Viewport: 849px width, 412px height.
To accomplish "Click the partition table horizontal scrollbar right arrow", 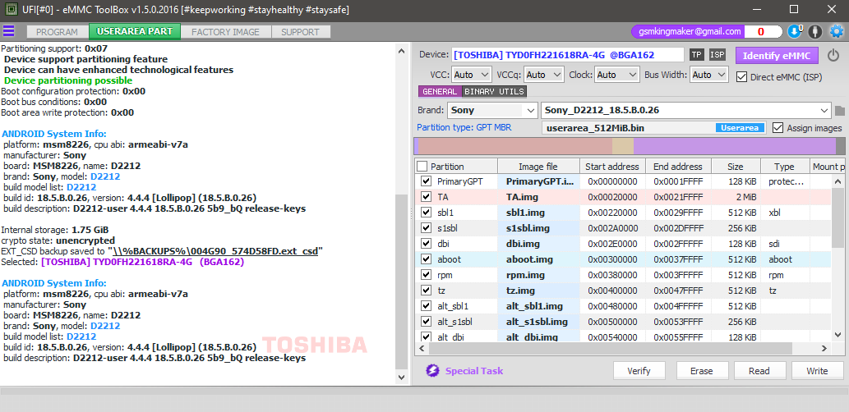I will [824, 349].
